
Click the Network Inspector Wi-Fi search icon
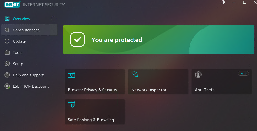[x=135, y=75]
